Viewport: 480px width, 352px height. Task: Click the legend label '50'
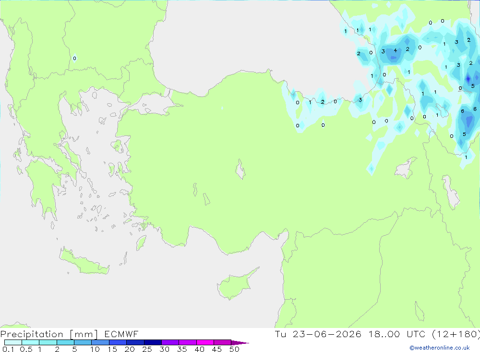[x=234, y=349]
